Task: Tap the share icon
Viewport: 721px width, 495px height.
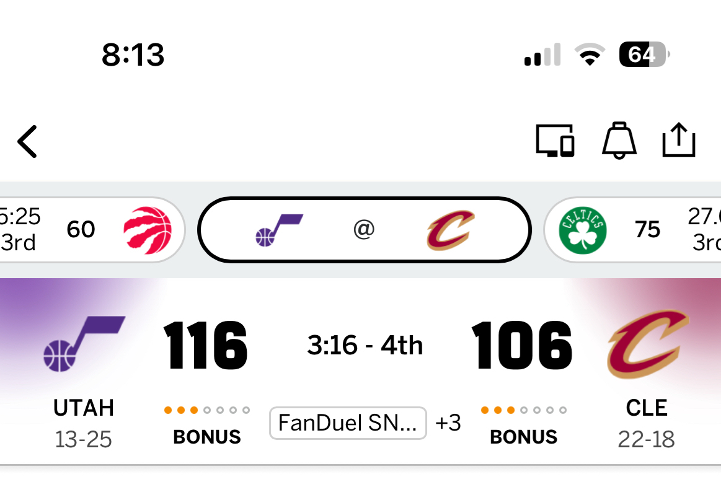Action: coord(679,141)
